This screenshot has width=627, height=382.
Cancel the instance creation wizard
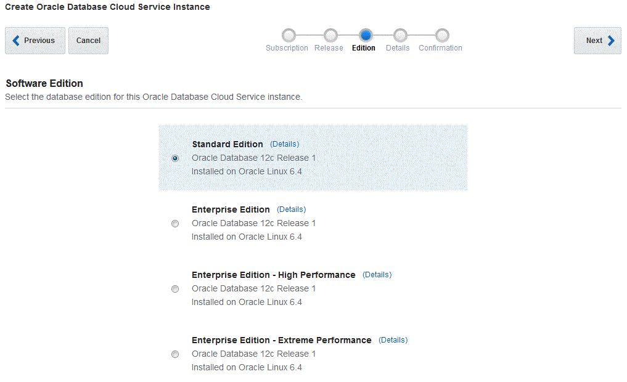(88, 41)
